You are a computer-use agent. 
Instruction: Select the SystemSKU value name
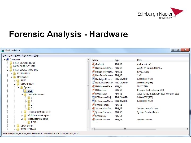click(x=101, y=116)
